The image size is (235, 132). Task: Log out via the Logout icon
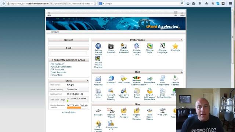click(x=182, y=13)
